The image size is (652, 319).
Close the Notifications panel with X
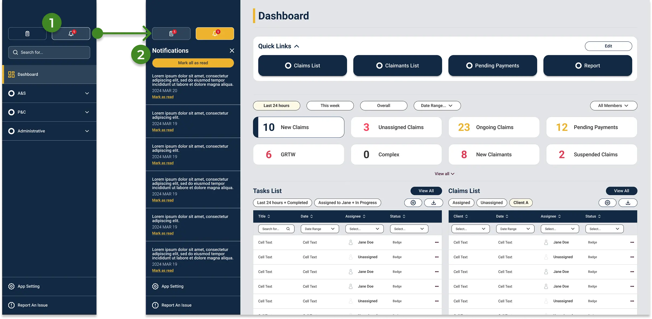pyautogui.click(x=232, y=51)
